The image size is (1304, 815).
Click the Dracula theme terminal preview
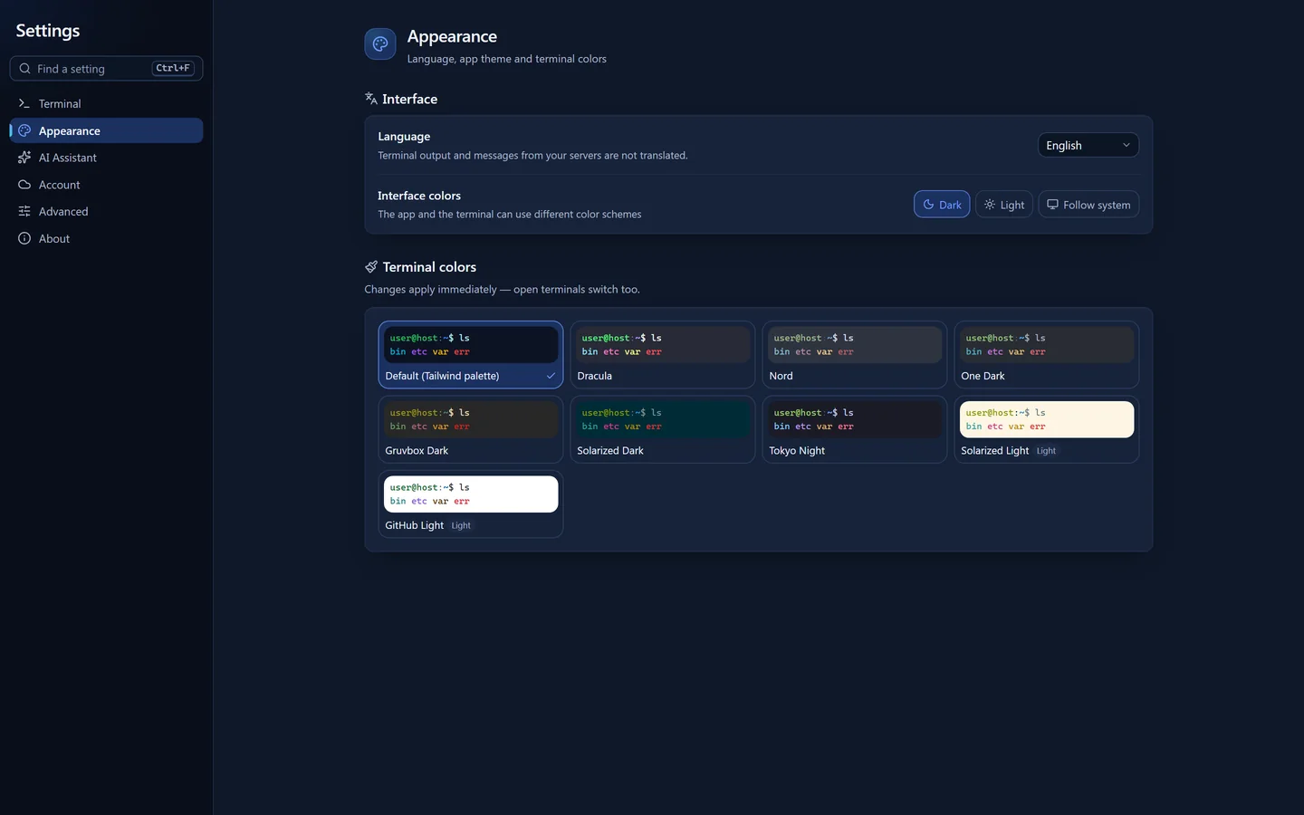[663, 345]
